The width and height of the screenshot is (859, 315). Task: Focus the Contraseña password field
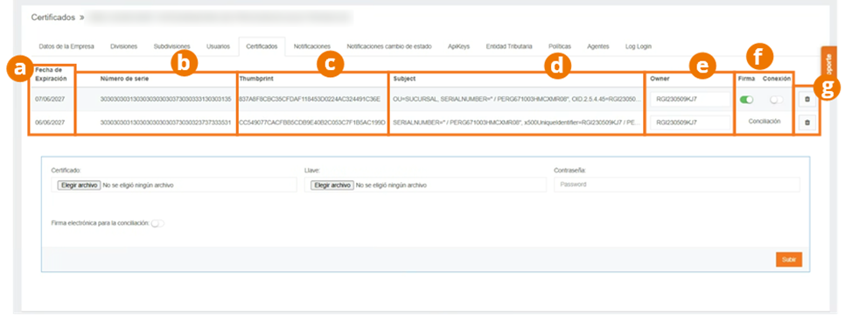pos(676,185)
